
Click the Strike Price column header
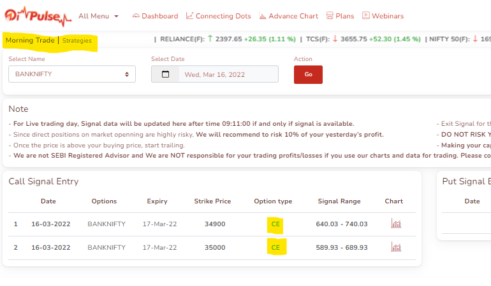click(x=212, y=201)
